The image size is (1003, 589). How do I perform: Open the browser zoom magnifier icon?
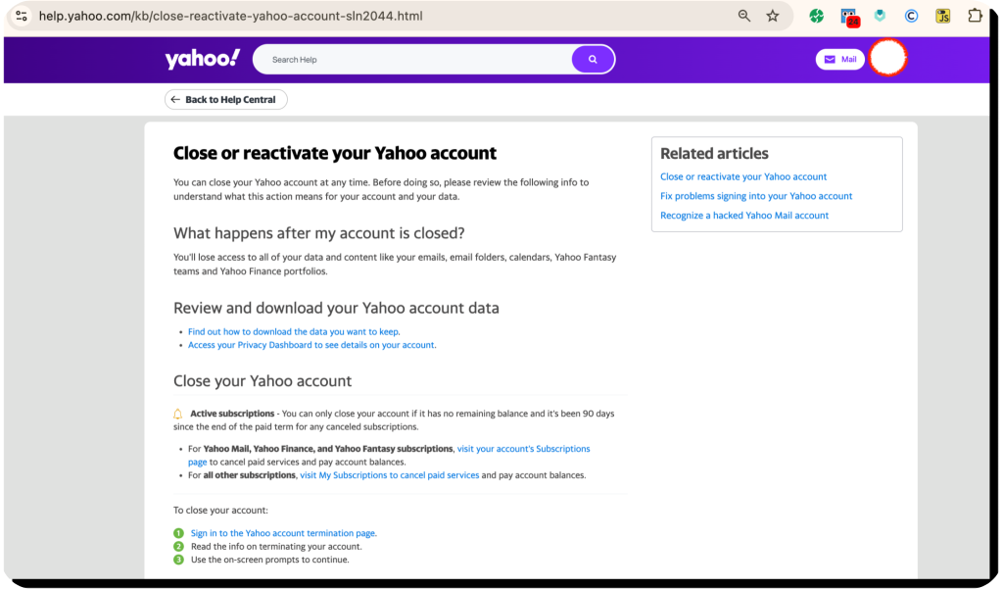[744, 16]
